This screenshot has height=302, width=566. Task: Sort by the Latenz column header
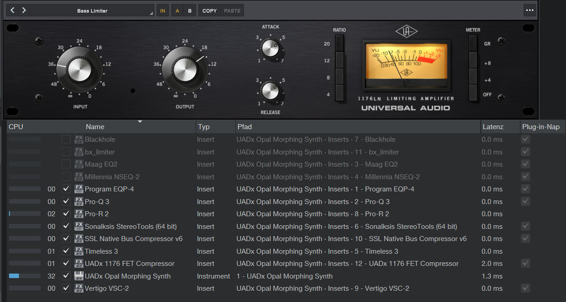(x=492, y=127)
